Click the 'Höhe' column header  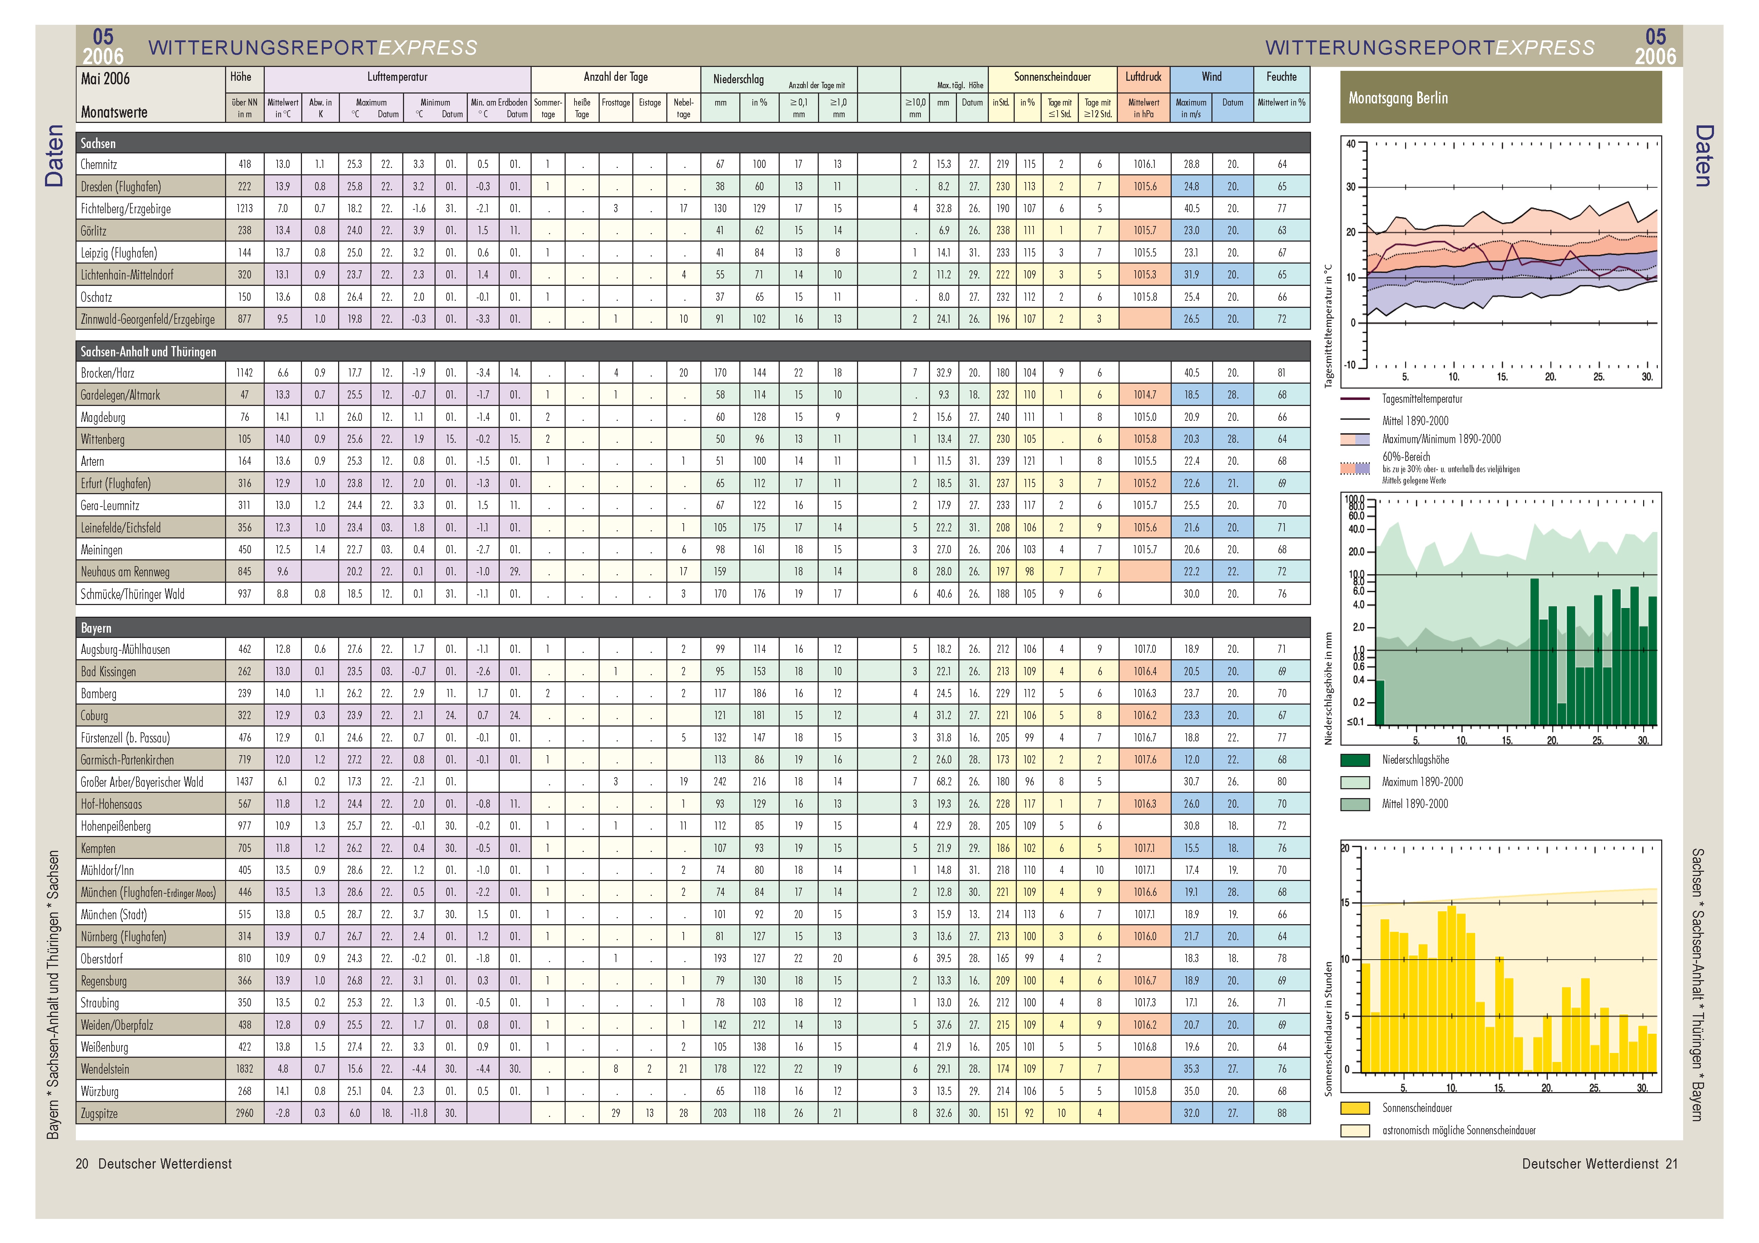241,77
